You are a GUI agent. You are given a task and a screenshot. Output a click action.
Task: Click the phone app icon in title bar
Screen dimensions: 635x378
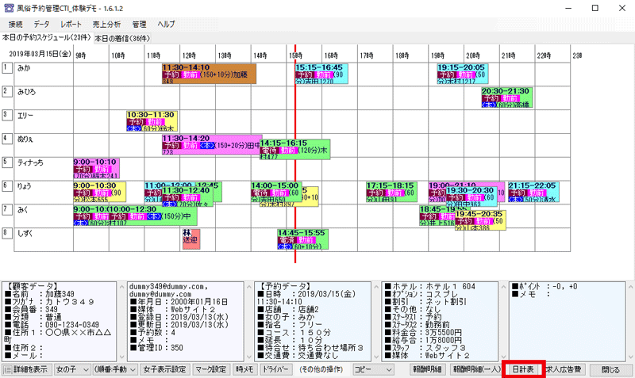8,7
